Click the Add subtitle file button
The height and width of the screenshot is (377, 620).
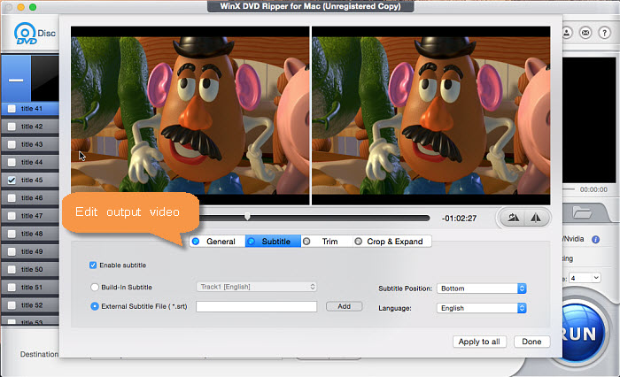point(344,306)
